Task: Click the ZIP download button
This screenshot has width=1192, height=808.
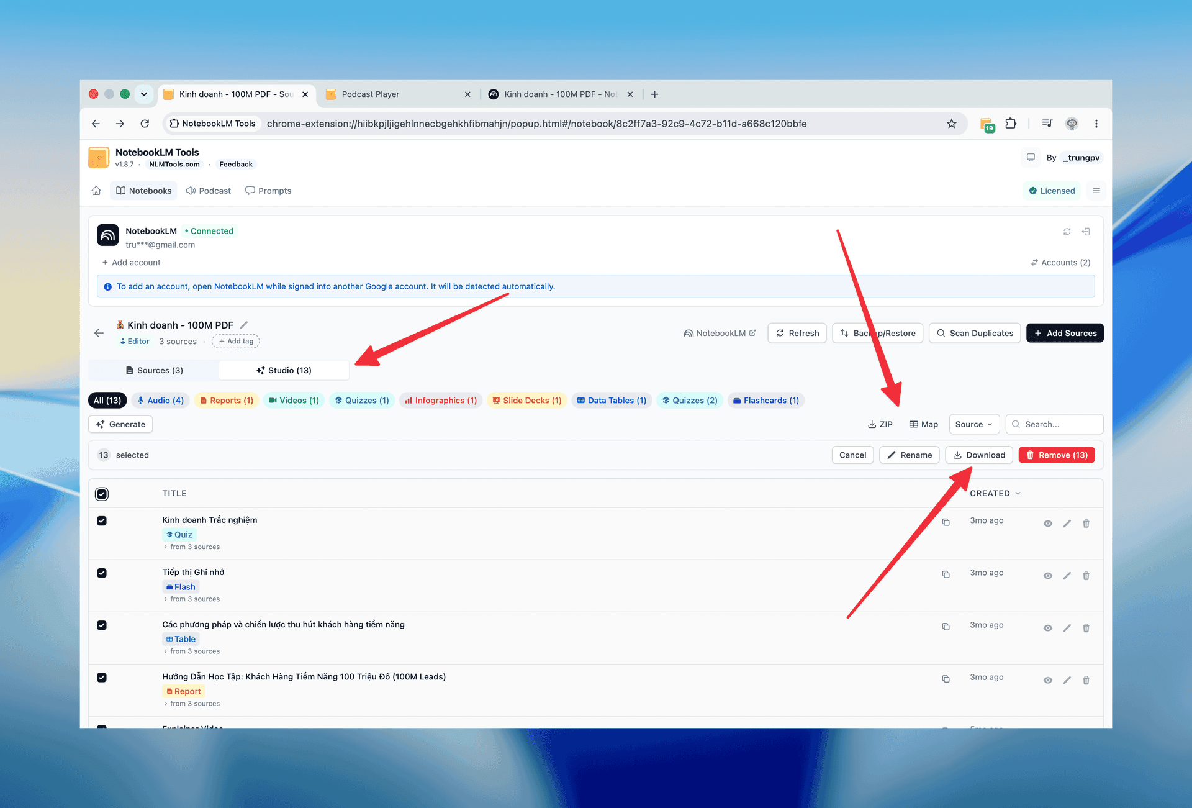Action: pos(880,424)
